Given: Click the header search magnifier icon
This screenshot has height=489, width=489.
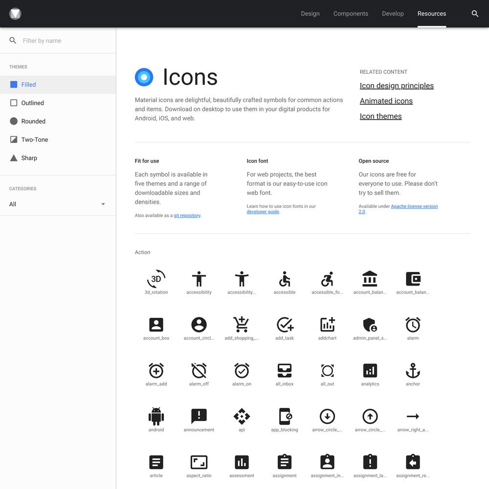Looking at the screenshot, I should [x=475, y=14].
